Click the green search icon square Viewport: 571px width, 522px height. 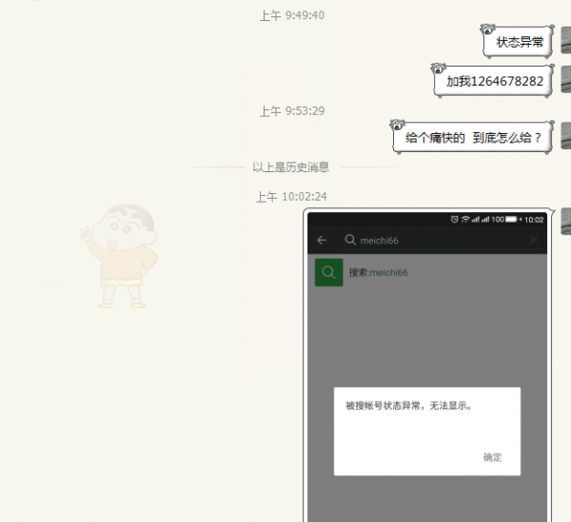(x=329, y=273)
